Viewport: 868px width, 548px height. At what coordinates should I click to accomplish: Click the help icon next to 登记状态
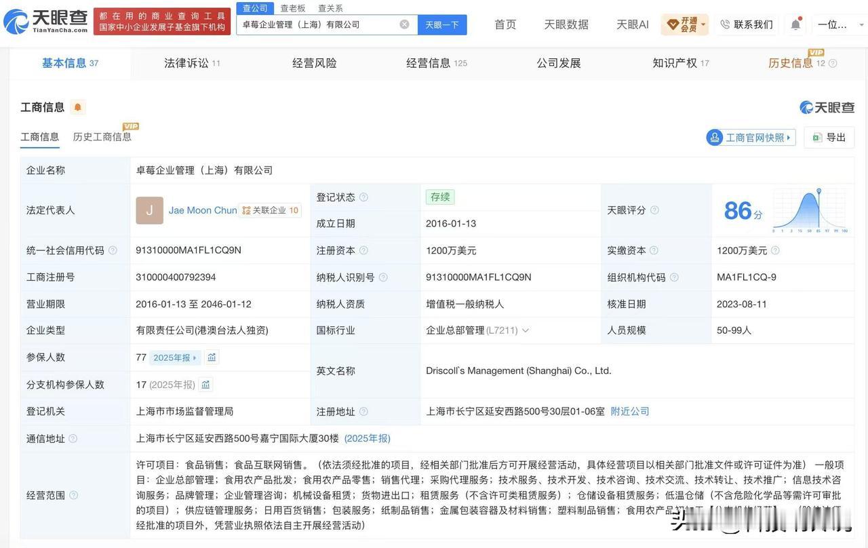pyautogui.click(x=363, y=197)
